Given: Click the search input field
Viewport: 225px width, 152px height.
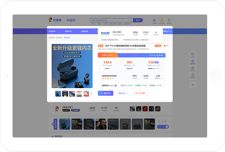Looking at the screenshot, I should pyautogui.click(x=111, y=20).
